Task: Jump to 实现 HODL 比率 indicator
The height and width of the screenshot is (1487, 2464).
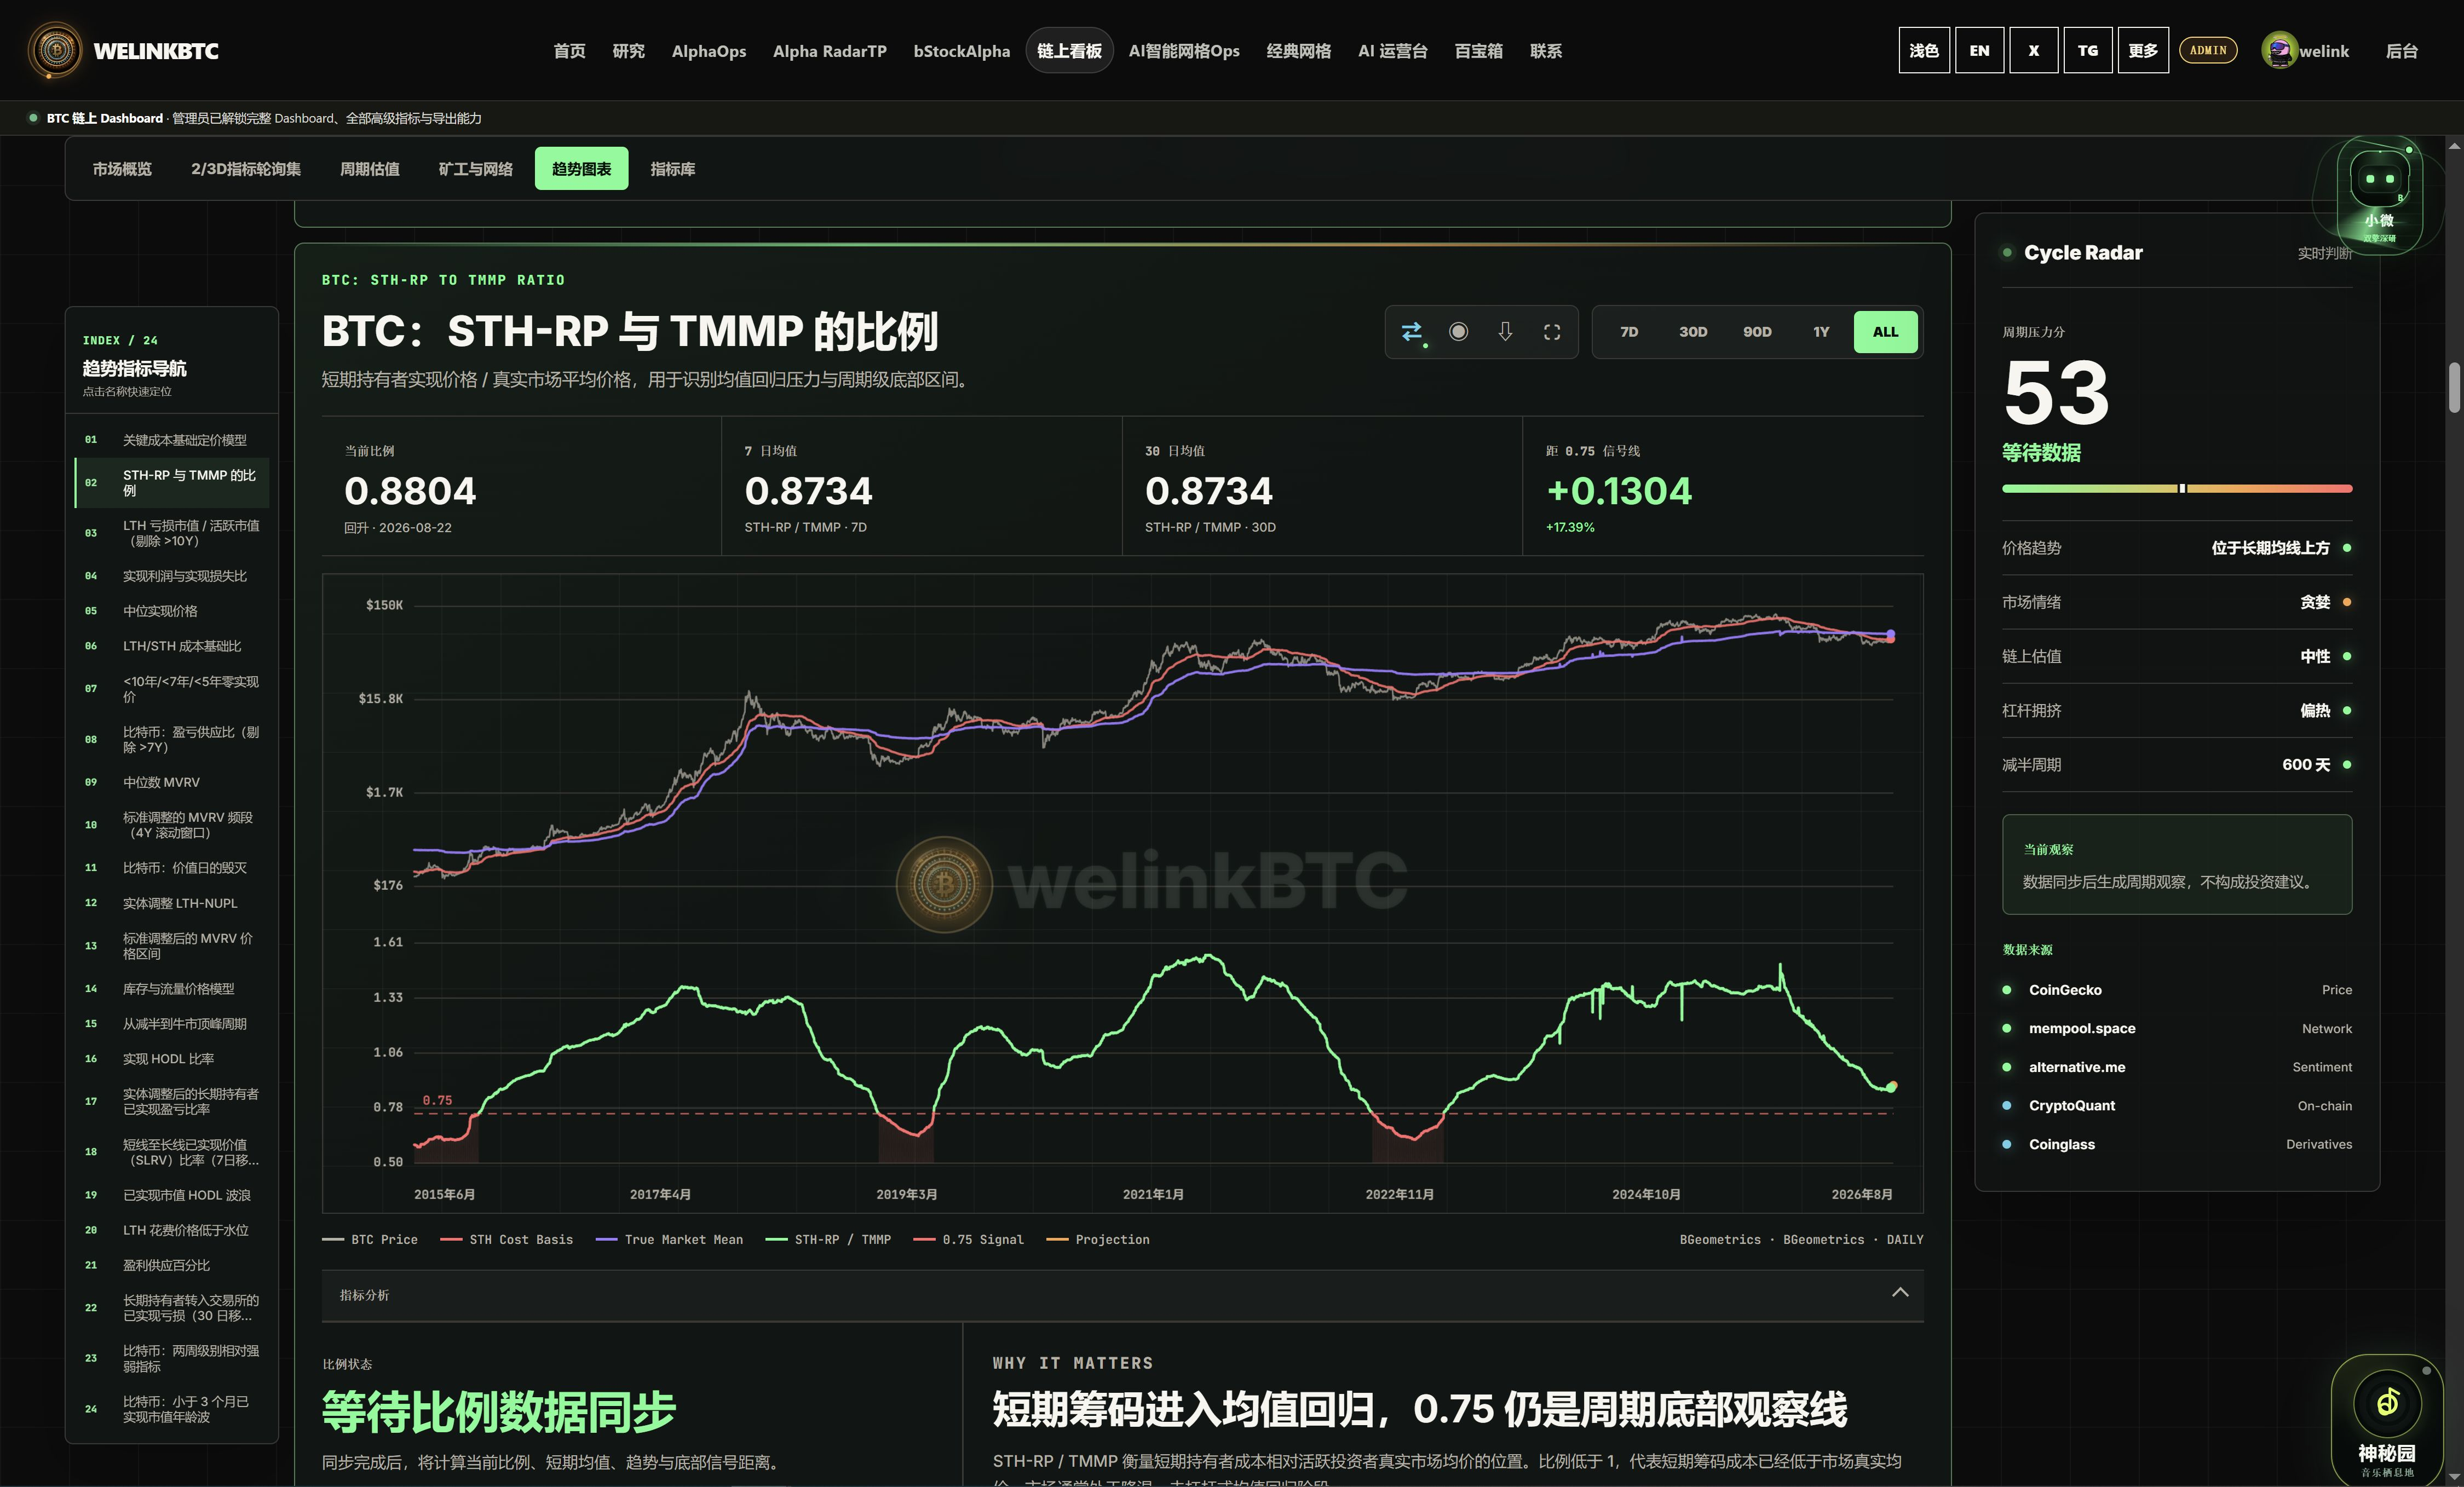Action: tap(172, 1059)
